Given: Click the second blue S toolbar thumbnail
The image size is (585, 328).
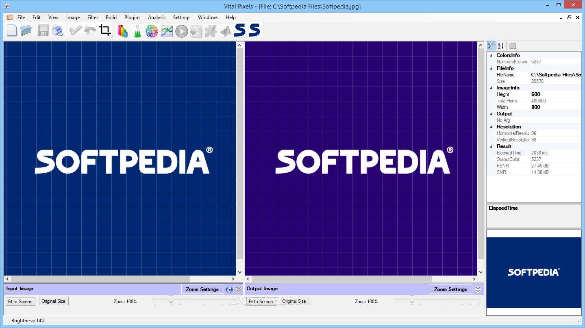Looking at the screenshot, I should [254, 30].
